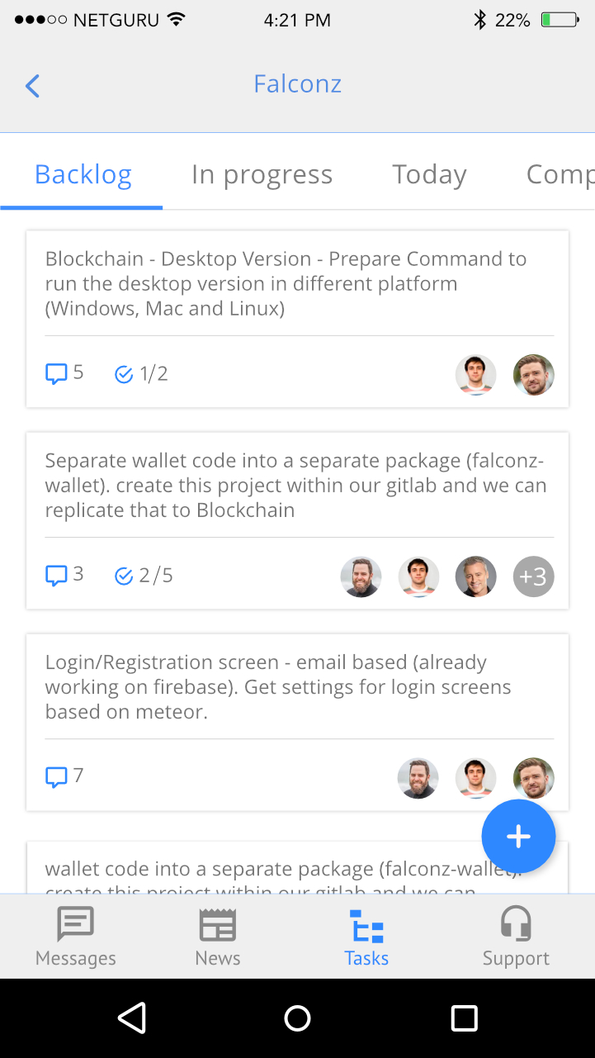
Task: Switch to the In progress tab
Action: (x=262, y=174)
